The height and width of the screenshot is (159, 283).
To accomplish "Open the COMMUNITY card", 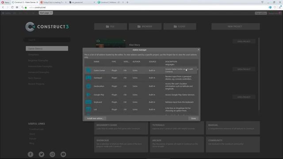I will (233, 144).
